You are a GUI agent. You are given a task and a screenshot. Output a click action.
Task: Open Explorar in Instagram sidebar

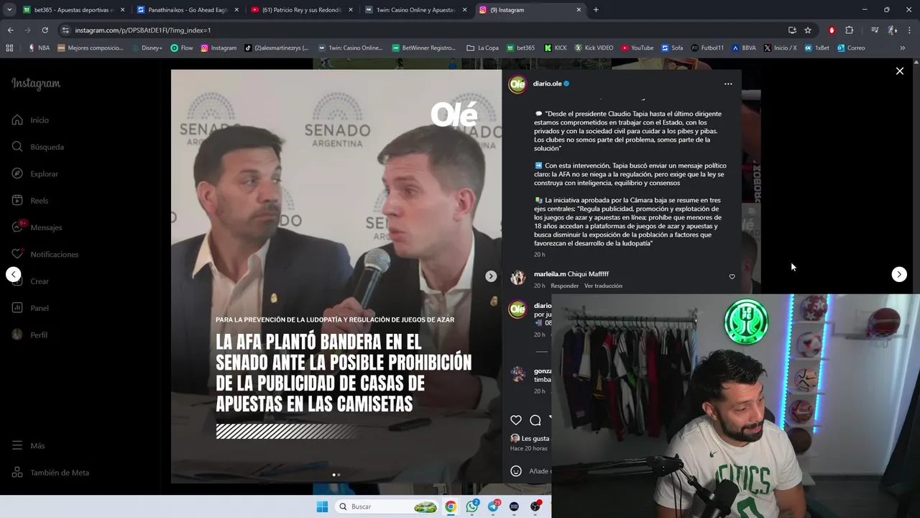coord(35,174)
